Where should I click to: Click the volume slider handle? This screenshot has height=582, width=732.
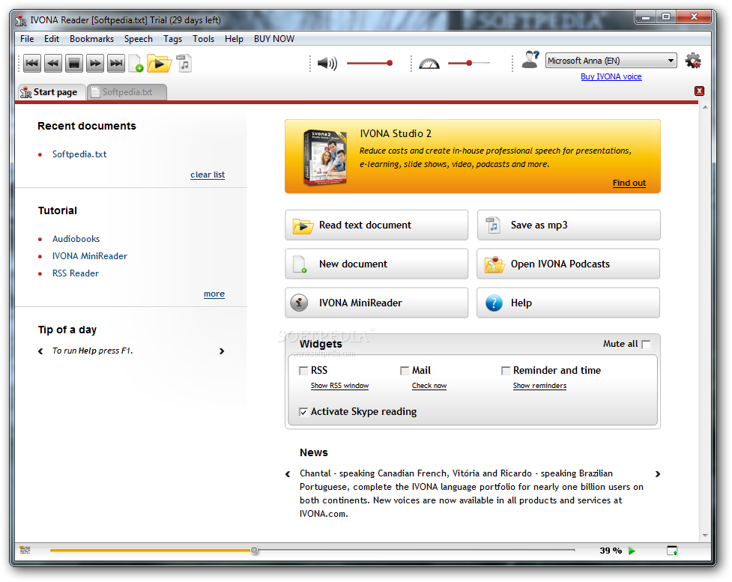point(390,63)
